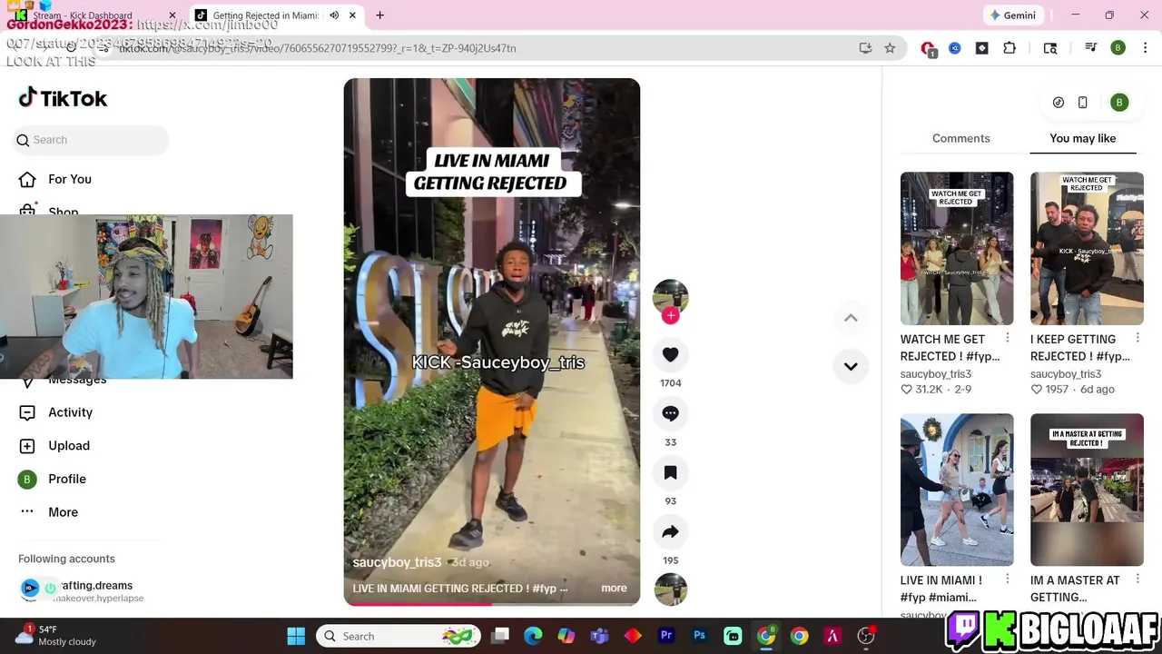The height and width of the screenshot is (654, 1162).
Task: Click the address bar URL
Action: (x=318, y=48)
